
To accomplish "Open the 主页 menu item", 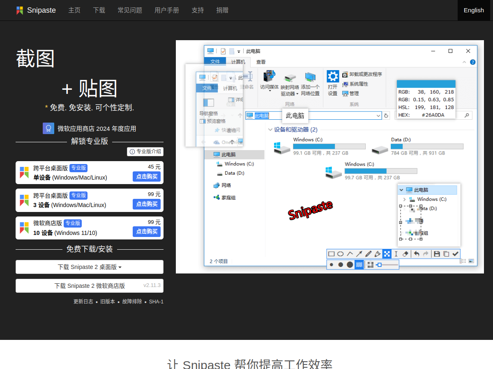I will (x=74, y=10).
